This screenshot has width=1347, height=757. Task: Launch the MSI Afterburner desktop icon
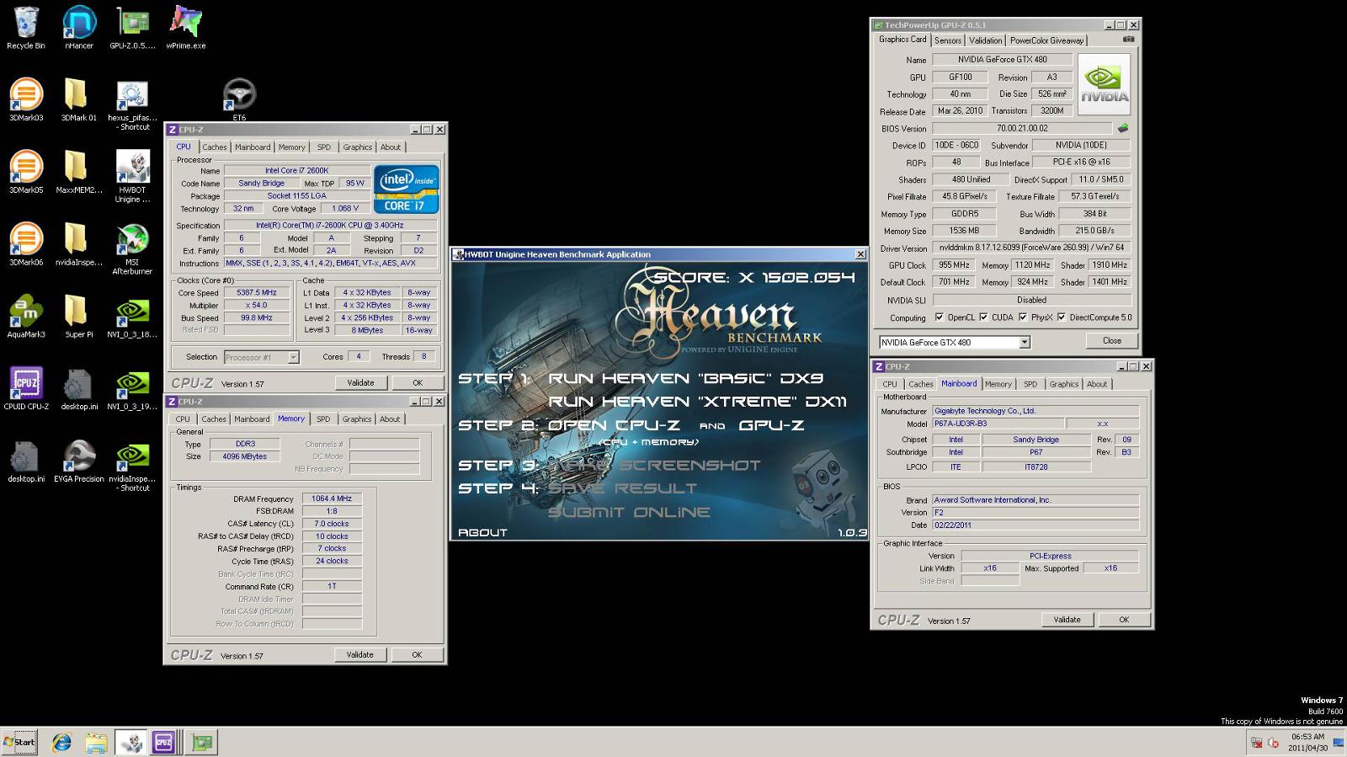[x=132, y=249]
